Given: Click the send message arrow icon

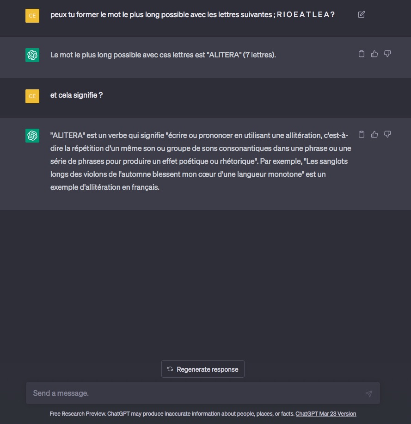Looking at the screenshot, I should coord(368,393).
